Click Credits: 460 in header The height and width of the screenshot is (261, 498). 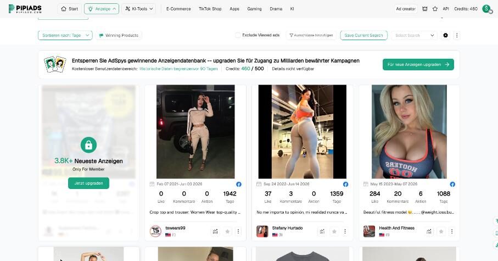[x=466, y=9]
